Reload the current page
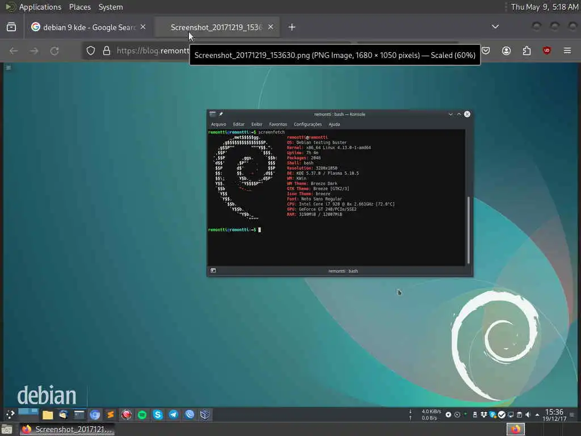581x436 pixels. [54, 51]
